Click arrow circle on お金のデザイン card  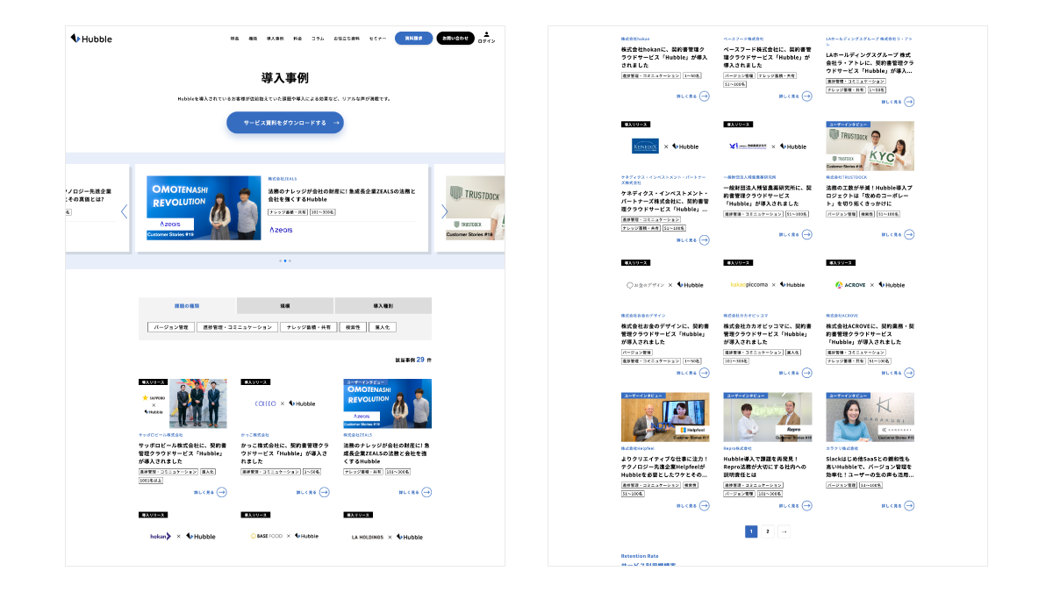(704, 373)
